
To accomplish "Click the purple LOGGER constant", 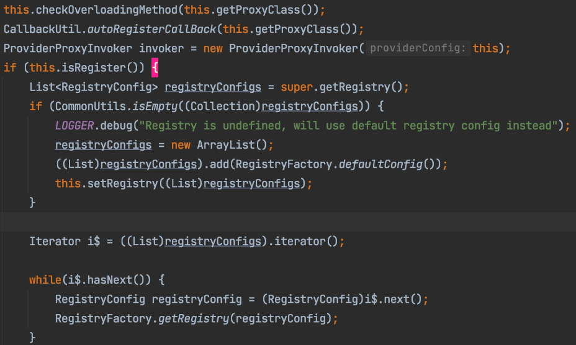I will (74, 126).
